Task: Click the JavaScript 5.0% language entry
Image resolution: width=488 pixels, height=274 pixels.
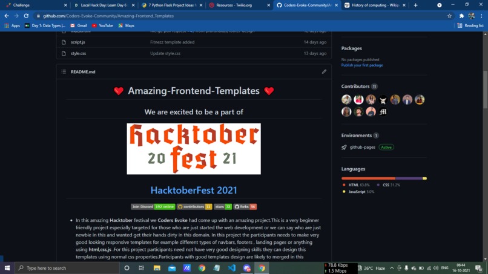Action: (x=358, y=192)
